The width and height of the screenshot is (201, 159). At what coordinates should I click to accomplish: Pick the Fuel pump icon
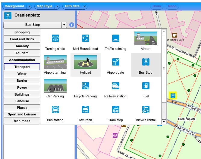point(146,86)
